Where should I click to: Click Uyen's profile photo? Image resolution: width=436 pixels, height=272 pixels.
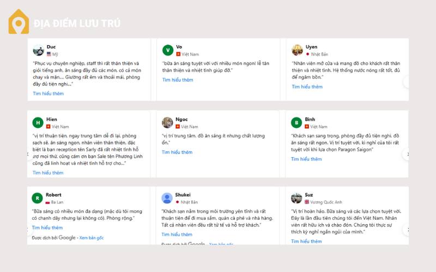(x=297, y=50)
